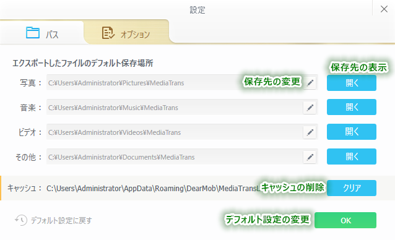Click the folder icon on パス tab
This screenshot has width=395, height=240.
[x=33, y=33]
